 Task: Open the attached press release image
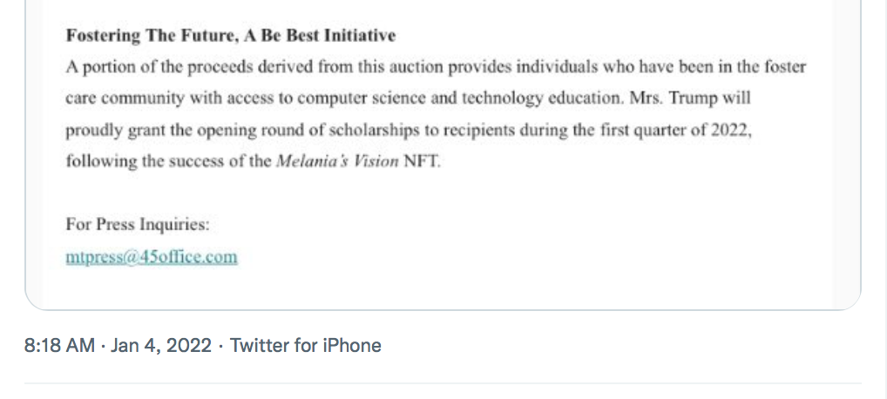(x=443, y=154)
